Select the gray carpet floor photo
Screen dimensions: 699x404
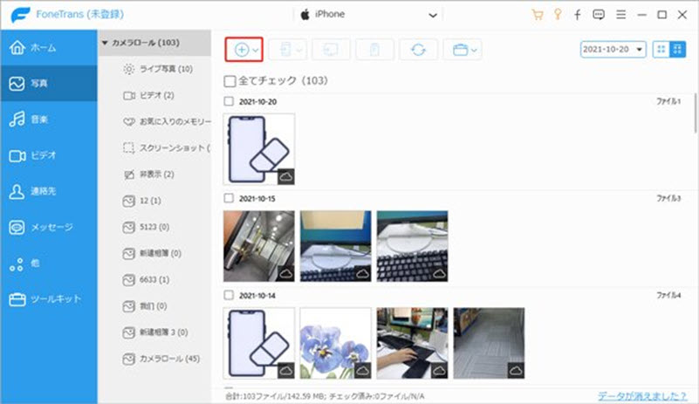[x=489, y=343]
